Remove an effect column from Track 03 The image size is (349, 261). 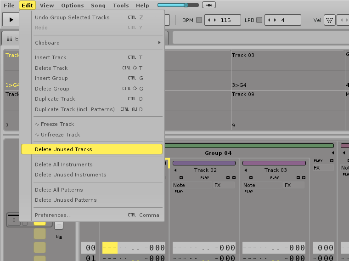click(298, 177)
